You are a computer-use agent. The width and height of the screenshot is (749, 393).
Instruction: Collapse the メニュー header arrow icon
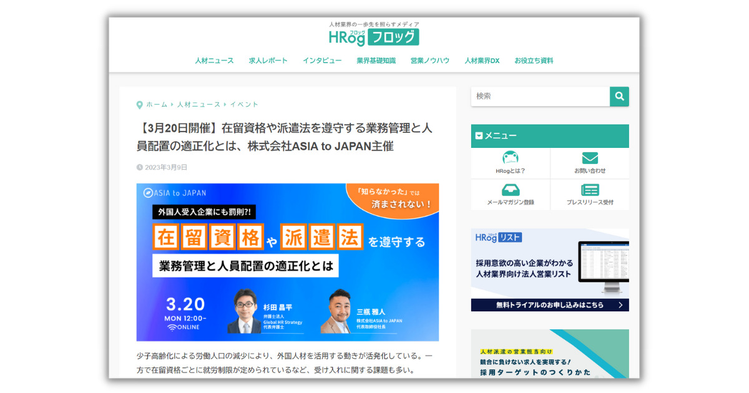[479, 135]
